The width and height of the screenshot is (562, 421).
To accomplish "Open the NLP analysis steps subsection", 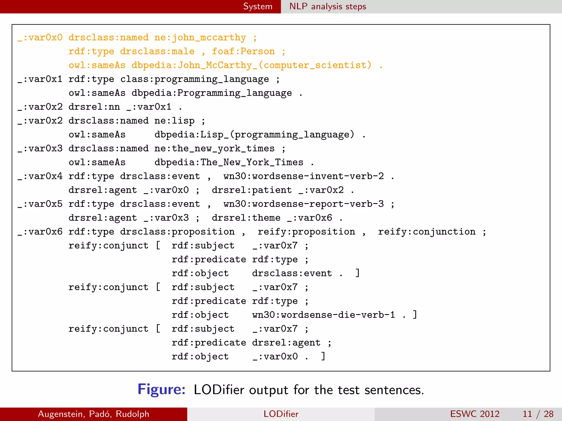I will [328, 6].
